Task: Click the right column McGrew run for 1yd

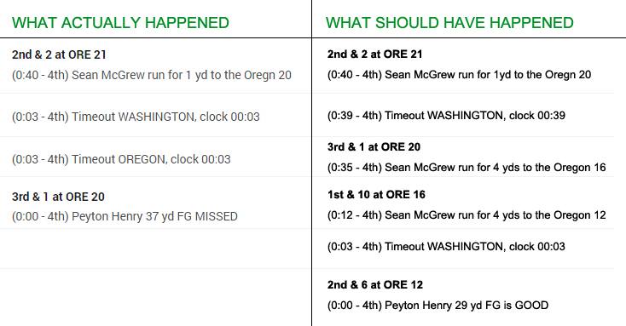Action: [x=459, y=75]
